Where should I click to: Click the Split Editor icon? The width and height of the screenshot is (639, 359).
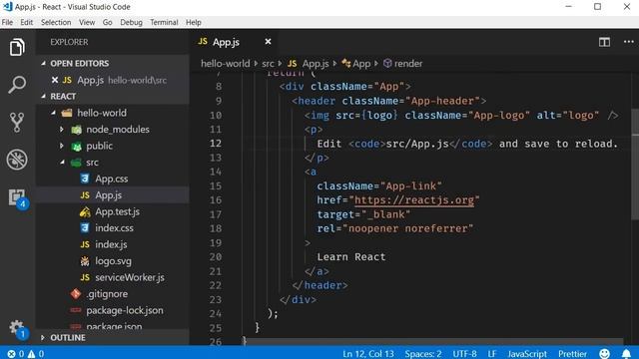(604, 42)
